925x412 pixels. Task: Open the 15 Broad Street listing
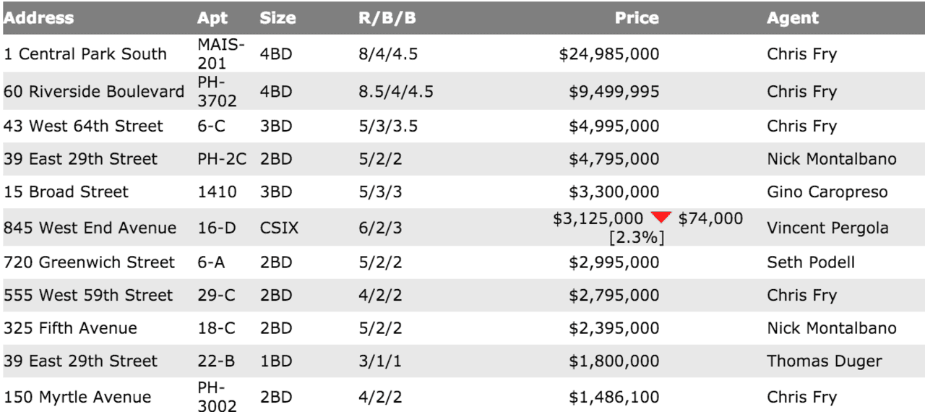tap(66, 192)
